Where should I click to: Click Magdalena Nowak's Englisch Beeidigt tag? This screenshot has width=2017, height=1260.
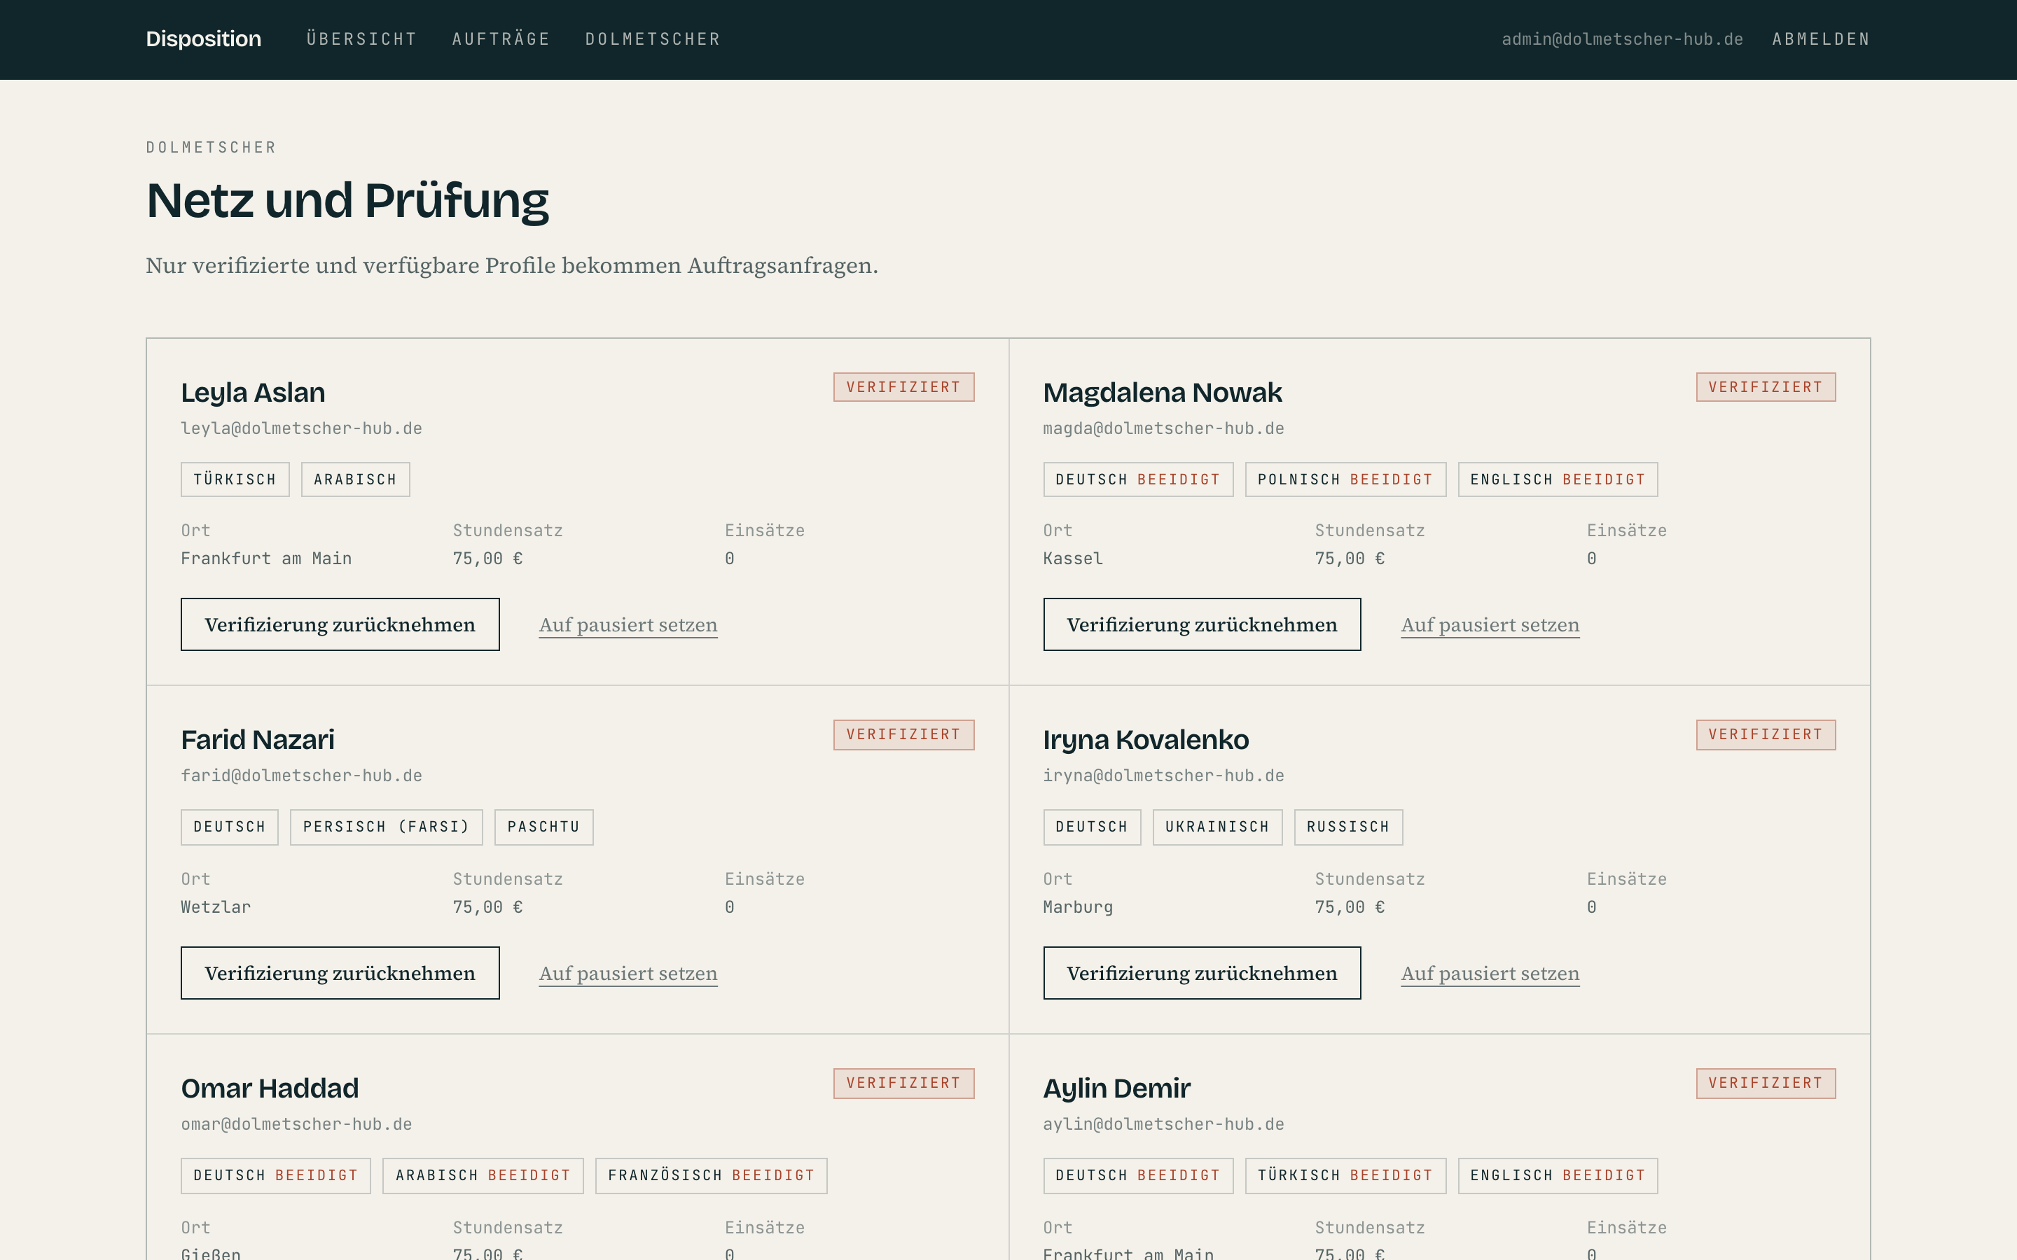[1558, 479]
